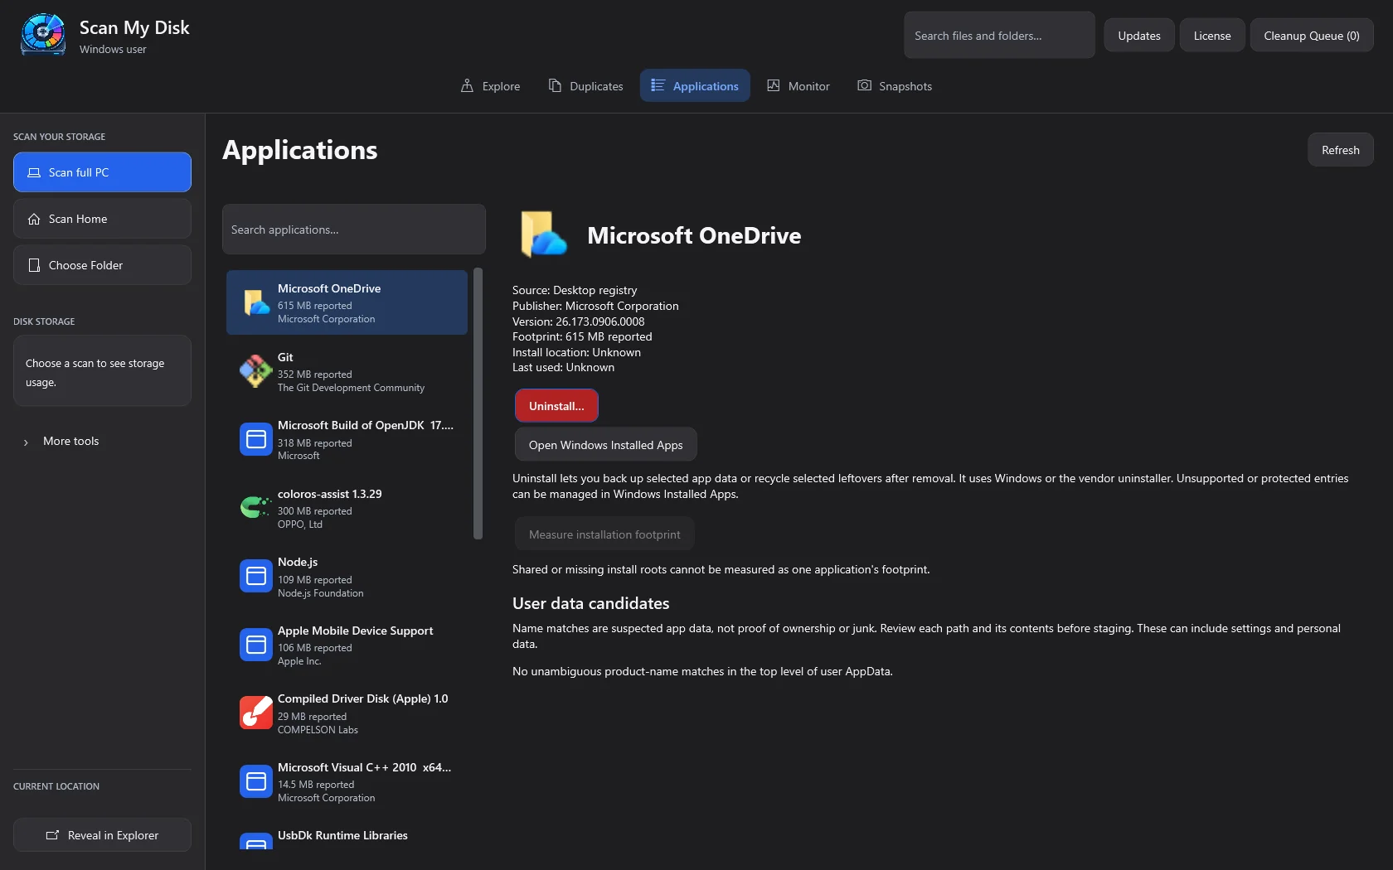The image size is (1393, 870).
Task: Click the Monitor tab chart icon
Action: click(774, 85)
